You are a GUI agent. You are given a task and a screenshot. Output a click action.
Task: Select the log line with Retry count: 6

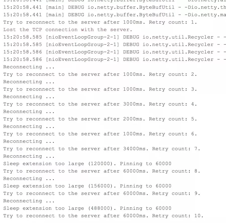pos(100,134)
